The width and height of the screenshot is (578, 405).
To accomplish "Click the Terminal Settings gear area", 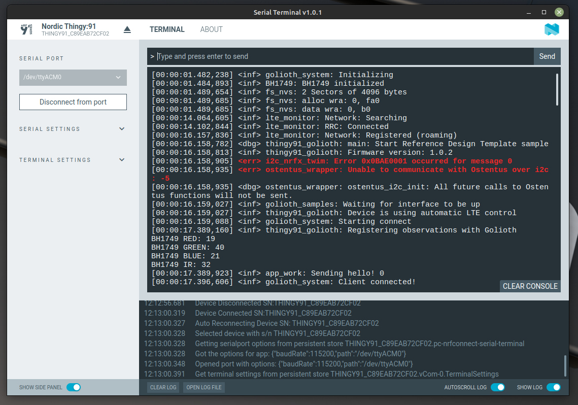I will (122, 159).
